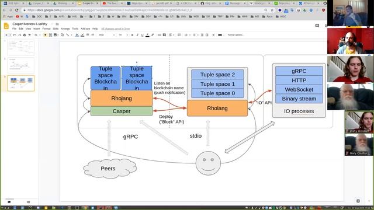The height and width of the screenshot is (210, 374).
Task: Expand the zoom level dropdown arrow
Action: click(x=40, y=35)
